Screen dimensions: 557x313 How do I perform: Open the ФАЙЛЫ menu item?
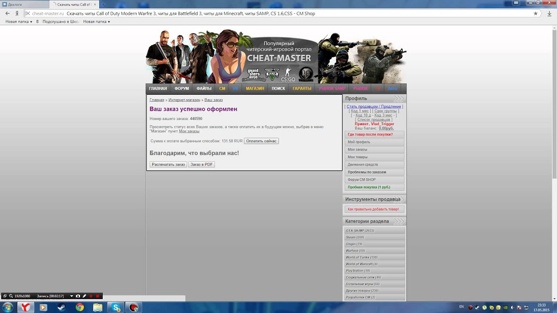[204, 89]
